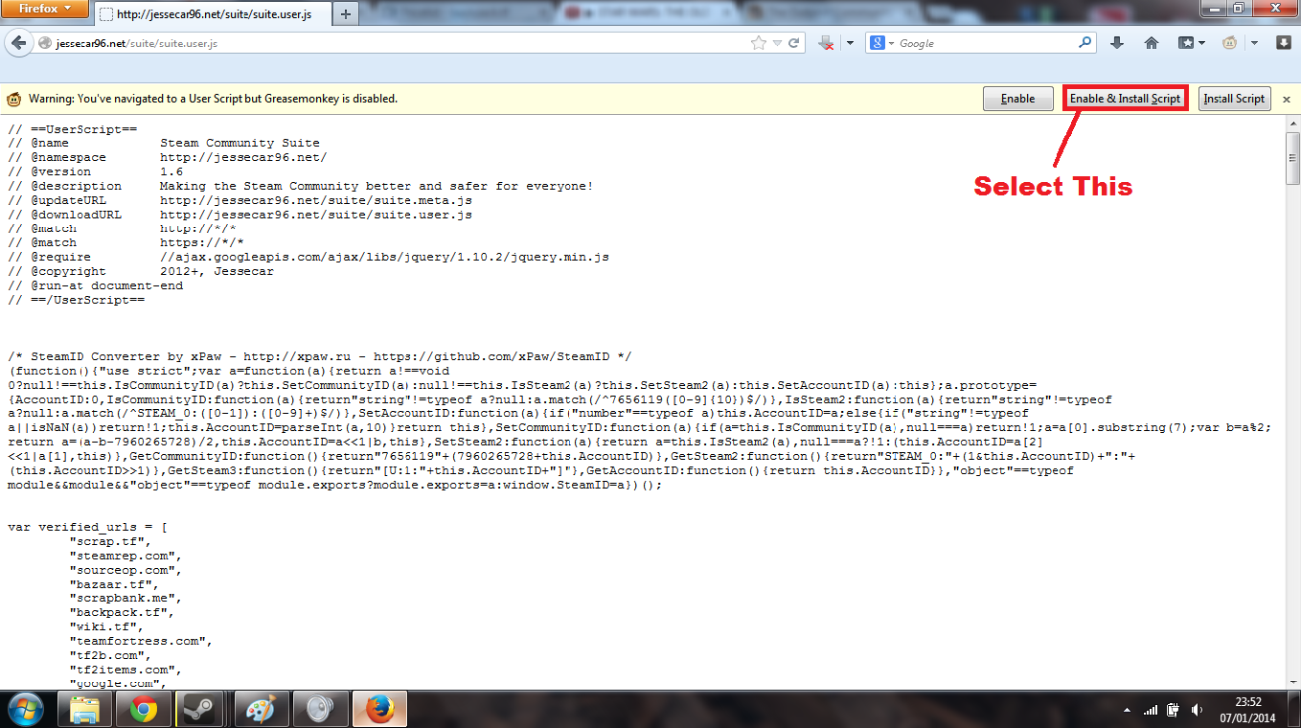Click the boxed down-arrow icon at toolbar end
The height and width of the screenshot is (728, 1301).
(1284, 43)
